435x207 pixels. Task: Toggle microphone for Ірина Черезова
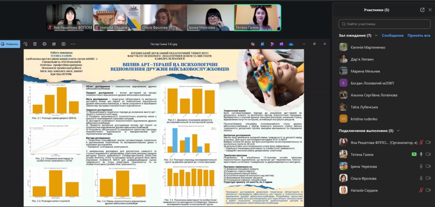(x=421, y=166)
